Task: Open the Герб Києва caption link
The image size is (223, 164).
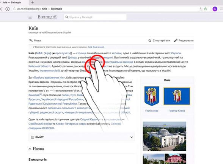Action: point(152,111)
